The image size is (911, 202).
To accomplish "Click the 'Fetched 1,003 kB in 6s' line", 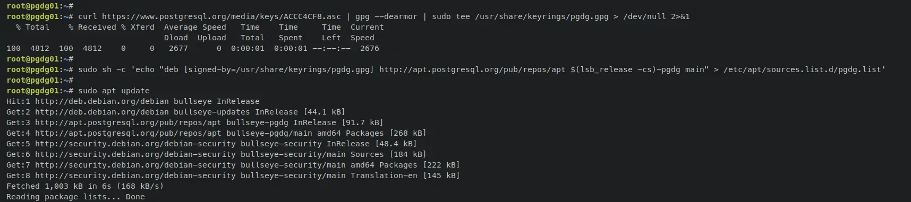I will (85, 186).
